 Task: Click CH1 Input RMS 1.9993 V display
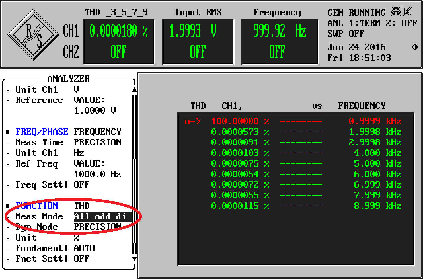(x=193, y=31)
